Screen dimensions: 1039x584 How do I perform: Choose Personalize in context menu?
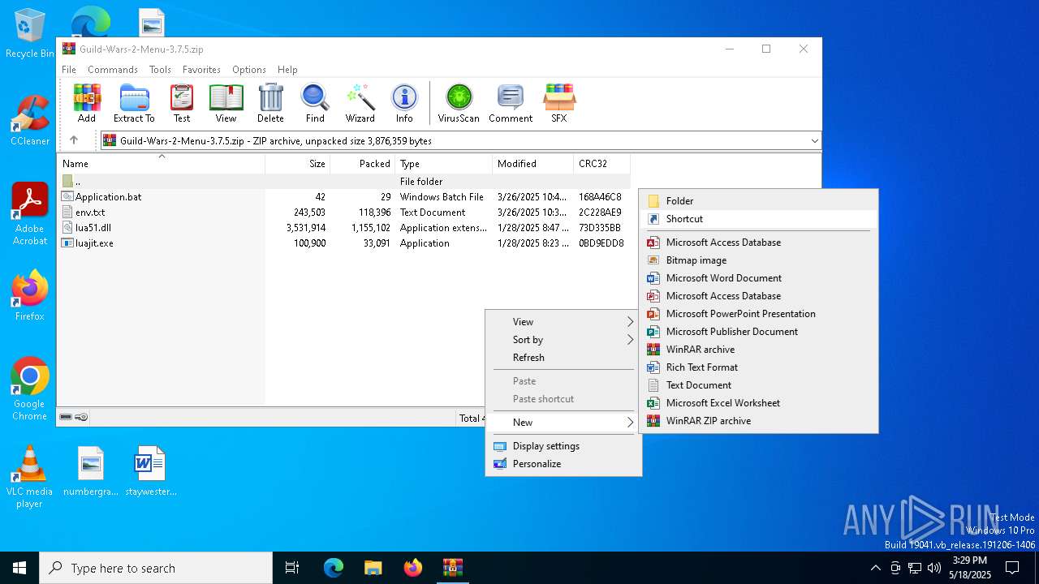(x=563, y=464)
